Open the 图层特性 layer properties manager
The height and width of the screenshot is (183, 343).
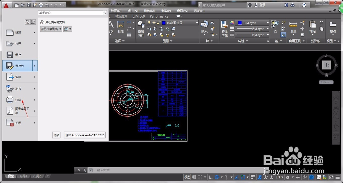tap(141, 28)
